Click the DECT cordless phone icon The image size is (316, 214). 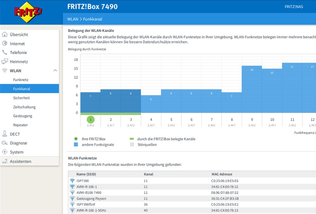point(5,134)
